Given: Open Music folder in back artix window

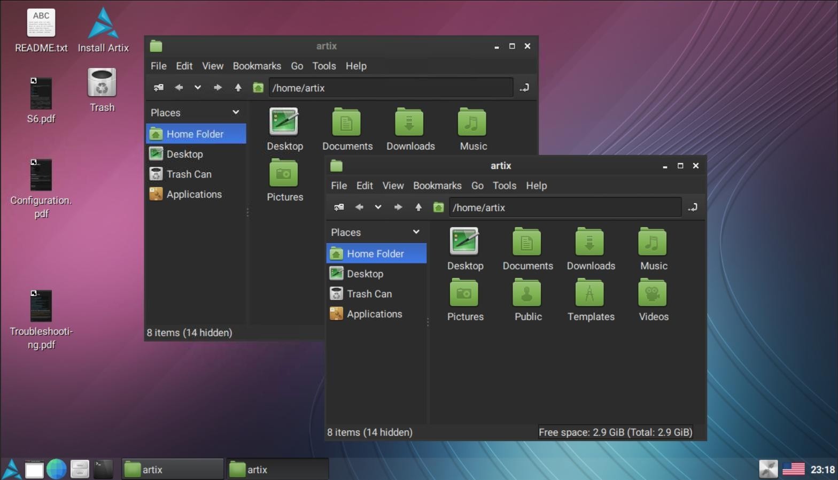Looking at the screenshot, I should (473, 129).
